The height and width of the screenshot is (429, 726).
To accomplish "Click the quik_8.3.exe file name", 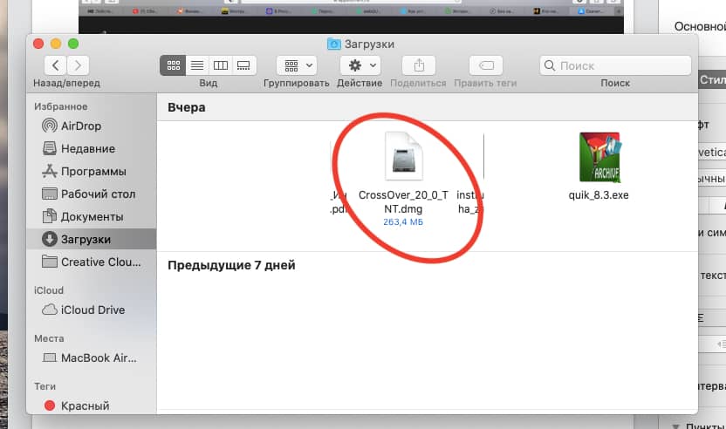I will pyautogui.click(x=599, y=194).
